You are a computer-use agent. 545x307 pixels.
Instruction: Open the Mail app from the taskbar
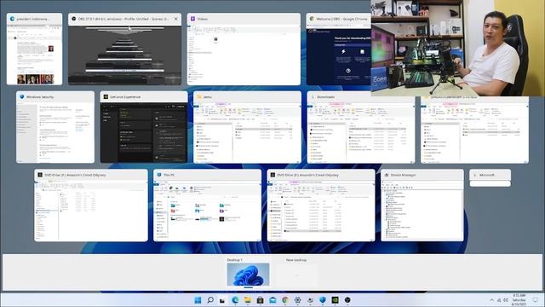point(272,300)
